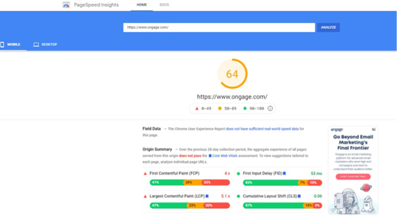Click the green circle next to Cumulative Layout Shift

239,196
